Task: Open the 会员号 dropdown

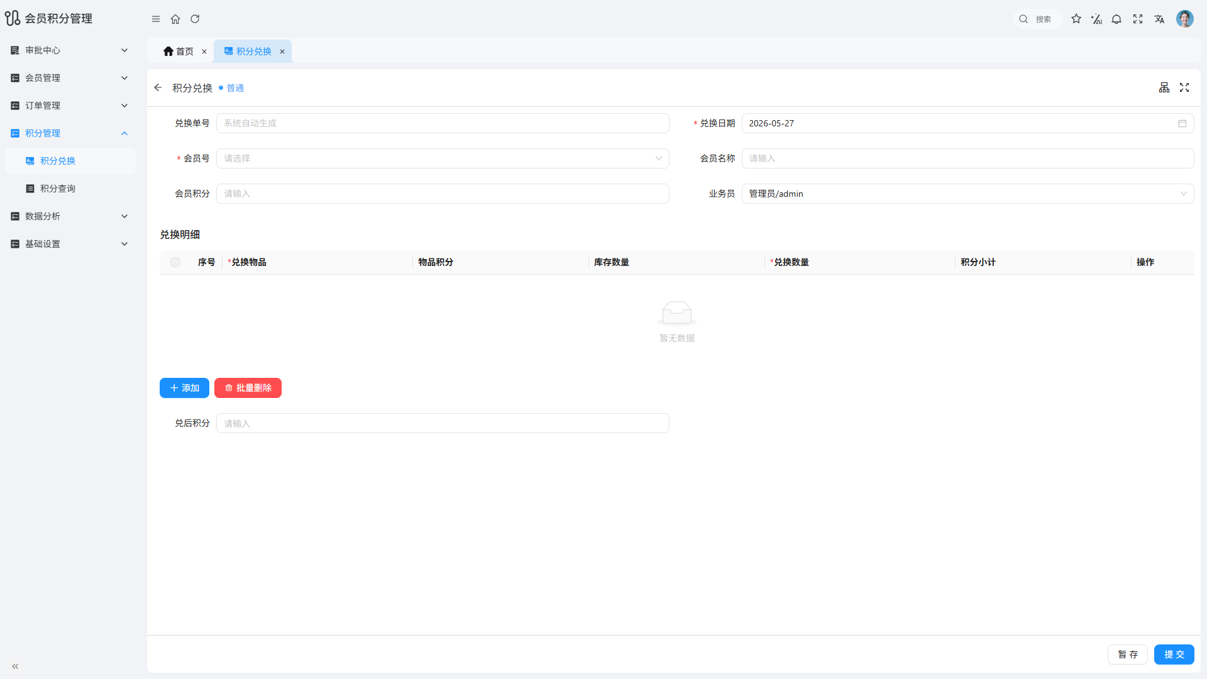Action: 443,158
